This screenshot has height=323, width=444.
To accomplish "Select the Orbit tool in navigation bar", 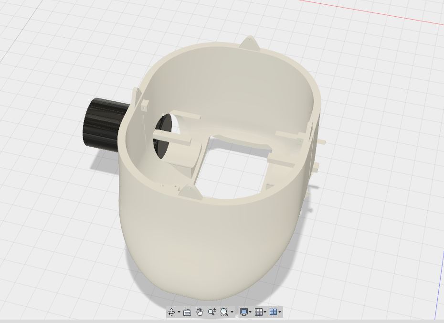I will 171,312.
